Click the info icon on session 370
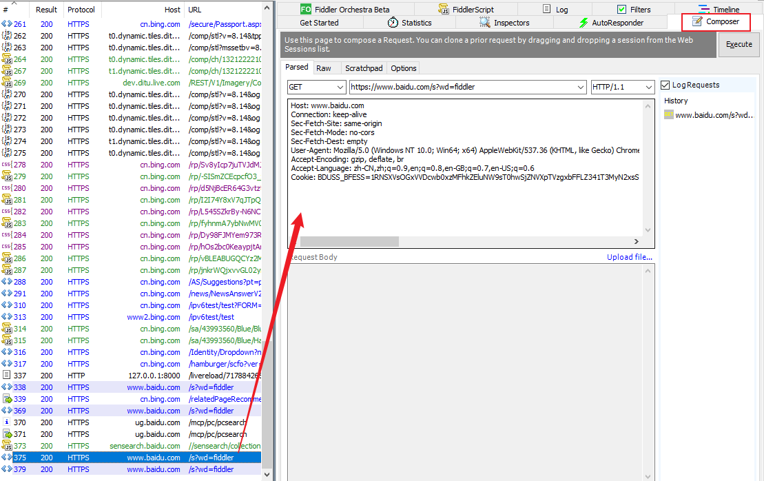Viewport: 764px width, 481px height. click(7, 422)
